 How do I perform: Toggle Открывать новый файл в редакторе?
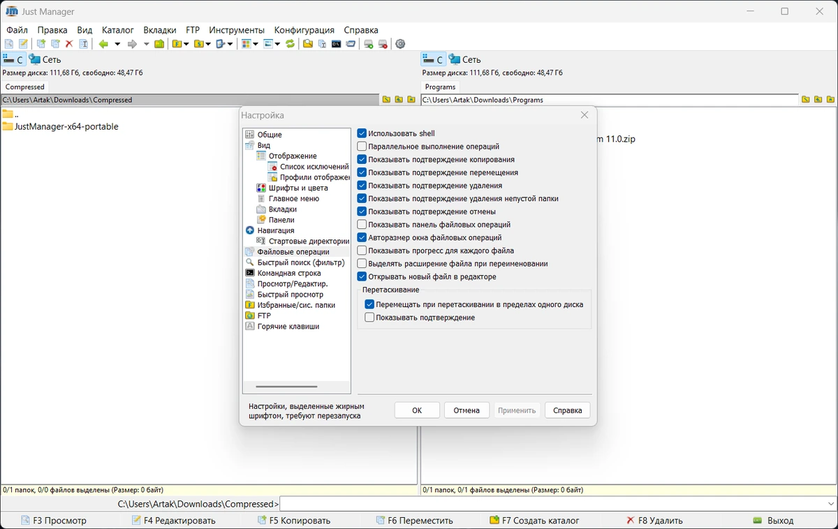click(362, 276)
